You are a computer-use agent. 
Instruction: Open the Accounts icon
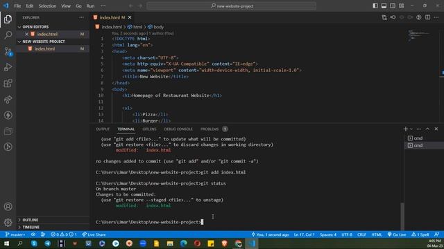click(8, 207)
